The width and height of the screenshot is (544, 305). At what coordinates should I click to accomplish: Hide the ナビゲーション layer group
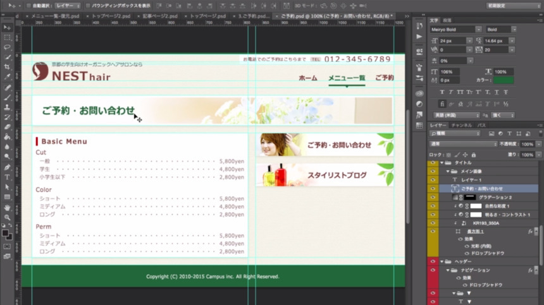point(433,270)
